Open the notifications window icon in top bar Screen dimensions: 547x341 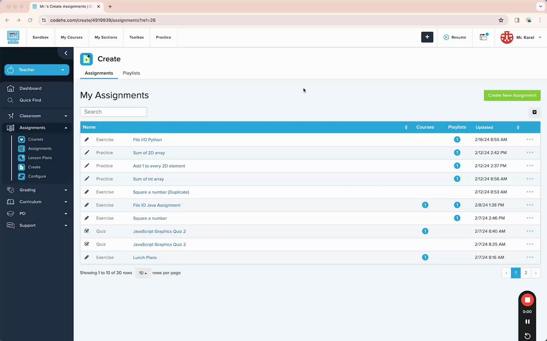484,37
